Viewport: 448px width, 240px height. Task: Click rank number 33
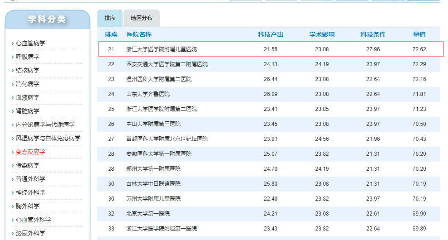pyautogui.click(x=111, y=229)
